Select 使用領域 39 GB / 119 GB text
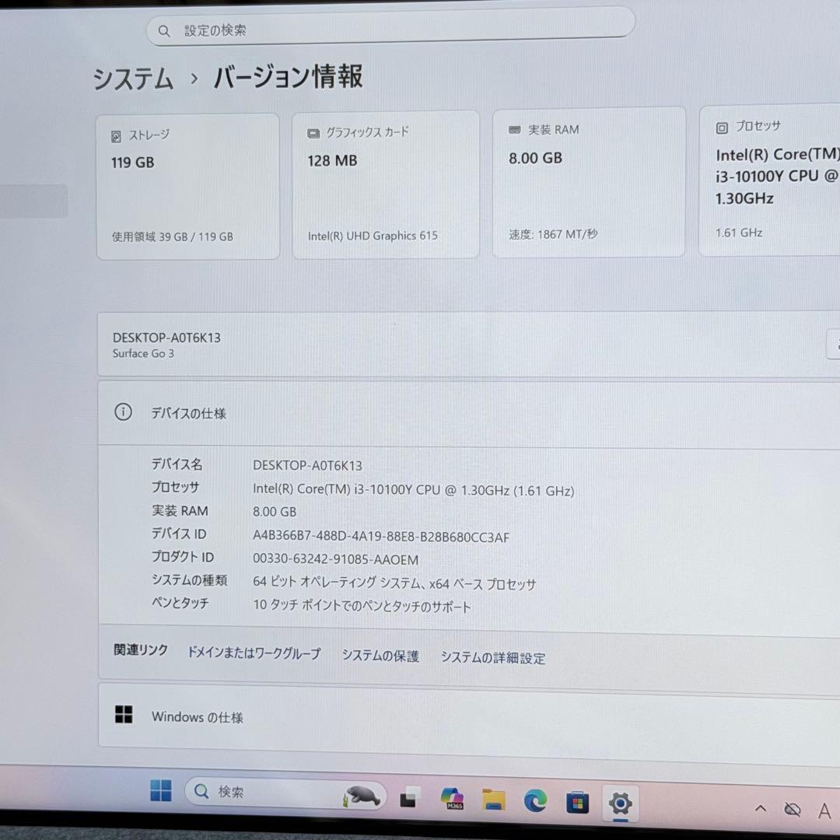This screenshot has width=840, height=840. (173, 236)
